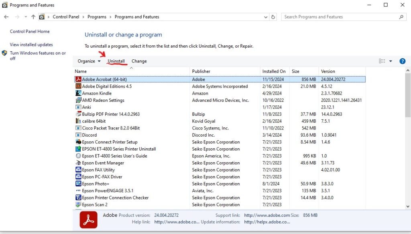Sort list by Installed On column header
This screenshot has width=411, height=234.
pyautogui.click(x=274, y=71)
